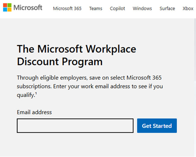Image resolution: width=196 pixels, height=157 pixels.
Task: Navigate to Surface in the header
Action: coord(167,8)
